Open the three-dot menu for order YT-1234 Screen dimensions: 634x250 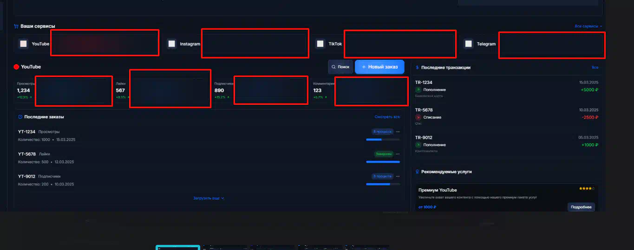(398, 132)
